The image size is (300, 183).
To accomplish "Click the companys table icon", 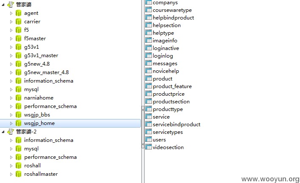I will pos(149,2).
